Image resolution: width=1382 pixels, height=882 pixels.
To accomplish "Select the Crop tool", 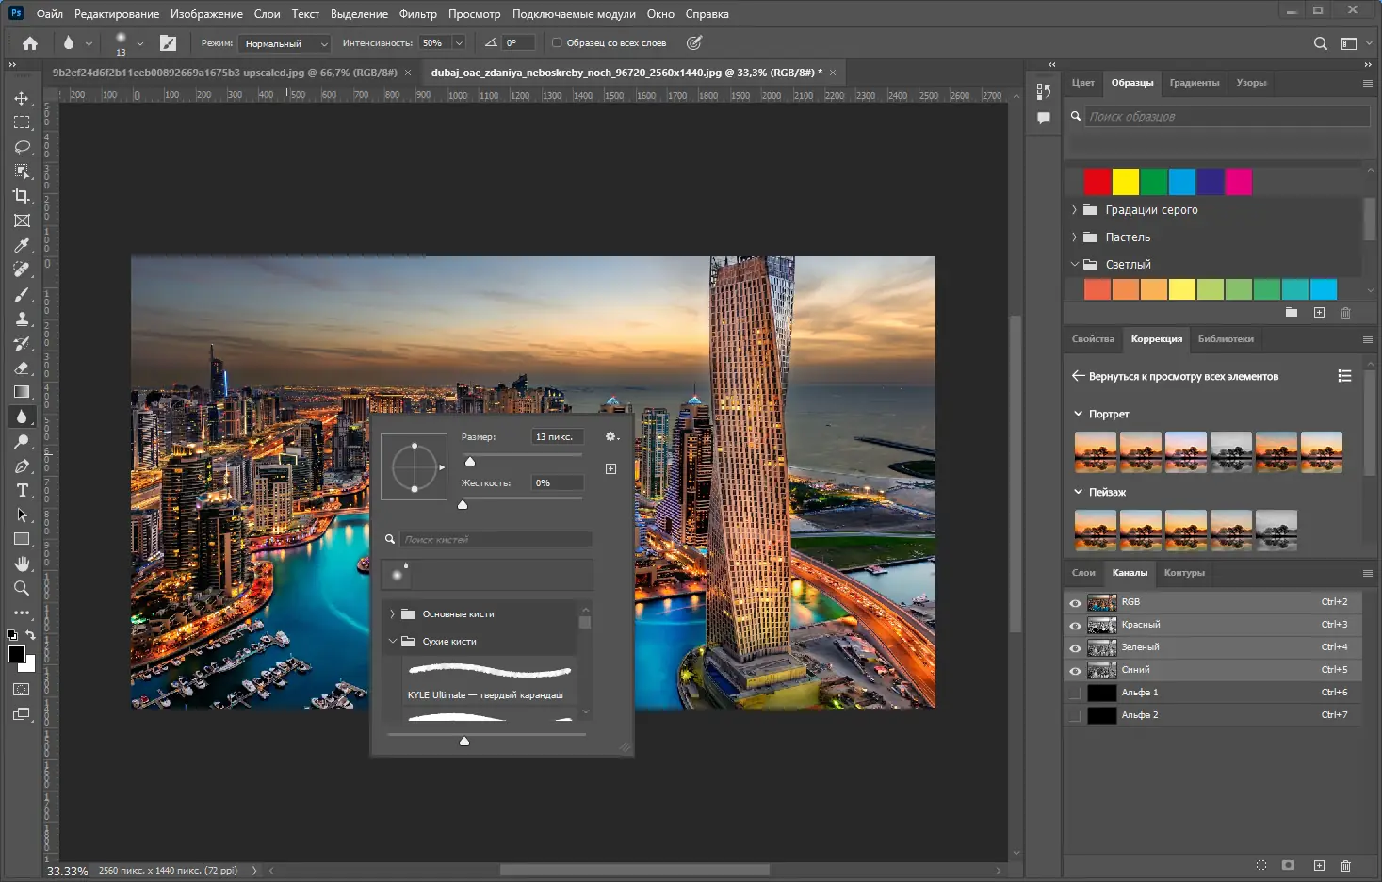I will click(22, 196).
